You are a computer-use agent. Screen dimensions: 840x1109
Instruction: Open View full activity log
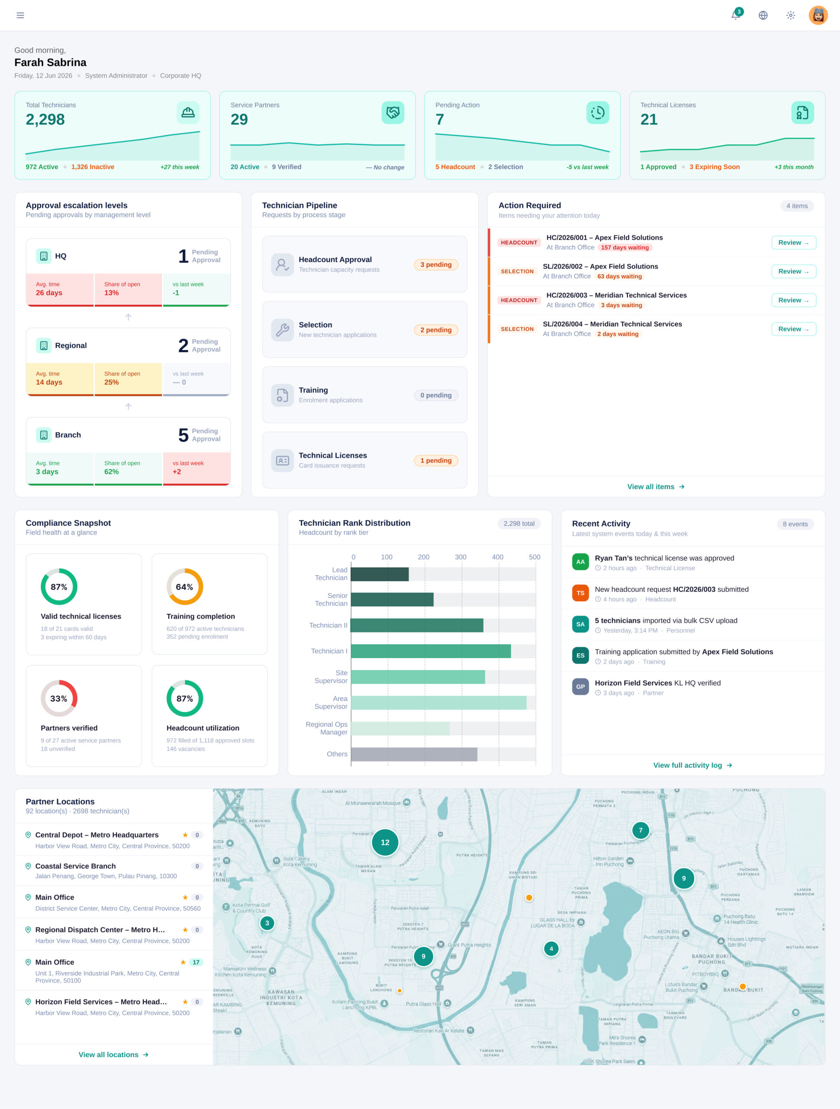pos(693,765)
